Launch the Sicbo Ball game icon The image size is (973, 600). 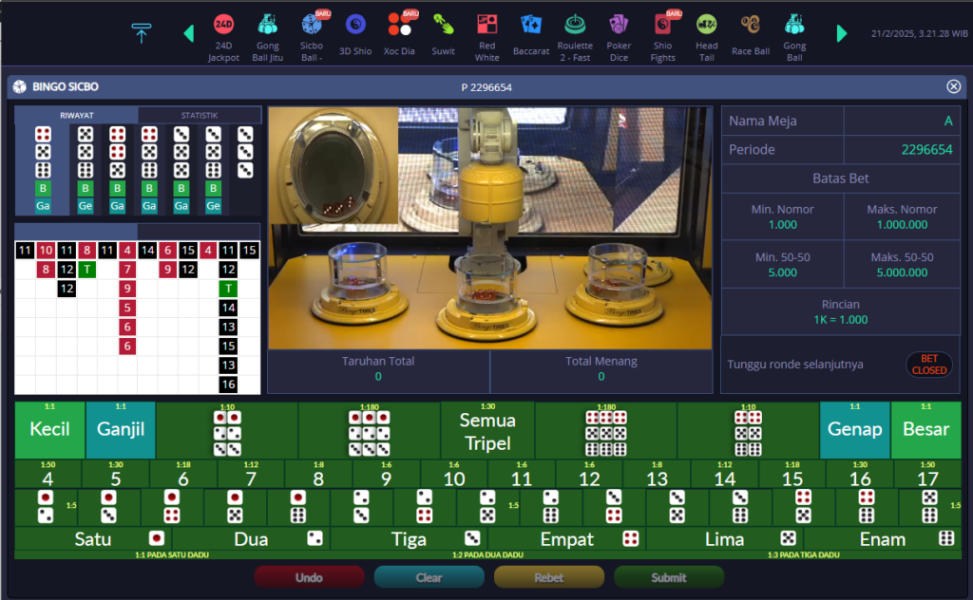pos(312,37)
